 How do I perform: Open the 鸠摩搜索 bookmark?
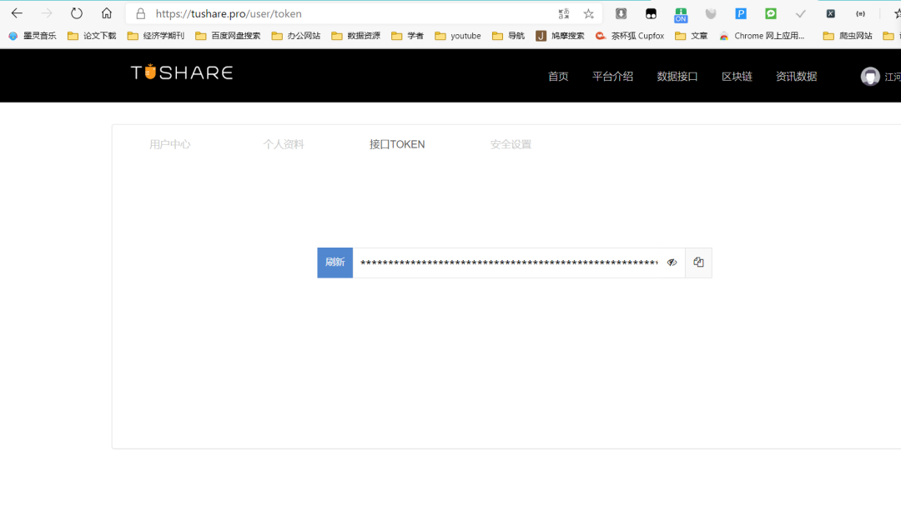point(560,36)
